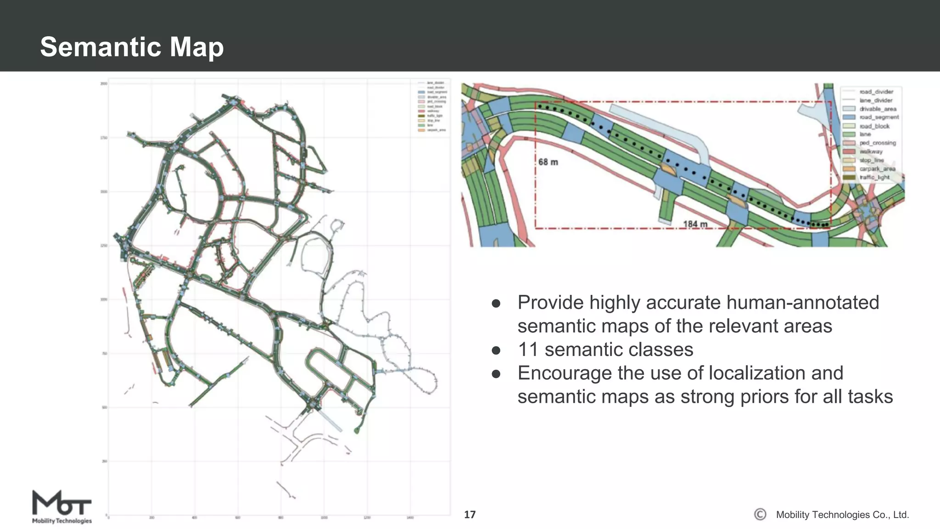This screenshot has height=529, width=940.
Task: Click the '184 m' label on the map
Action: [695, 224]
